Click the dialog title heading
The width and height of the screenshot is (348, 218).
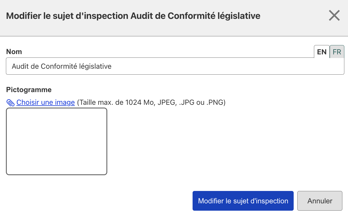133,16
